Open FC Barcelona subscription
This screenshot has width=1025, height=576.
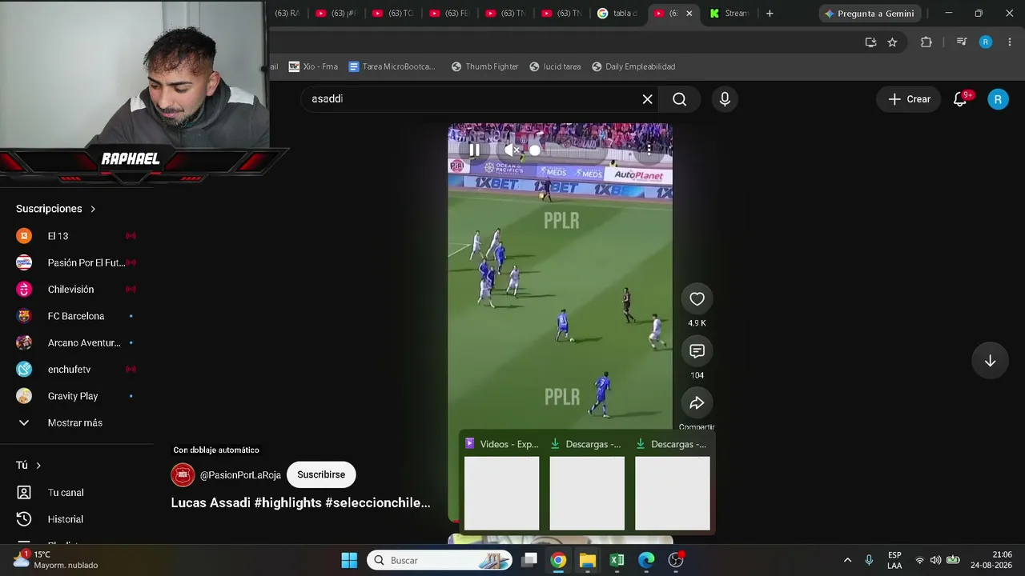76,316
